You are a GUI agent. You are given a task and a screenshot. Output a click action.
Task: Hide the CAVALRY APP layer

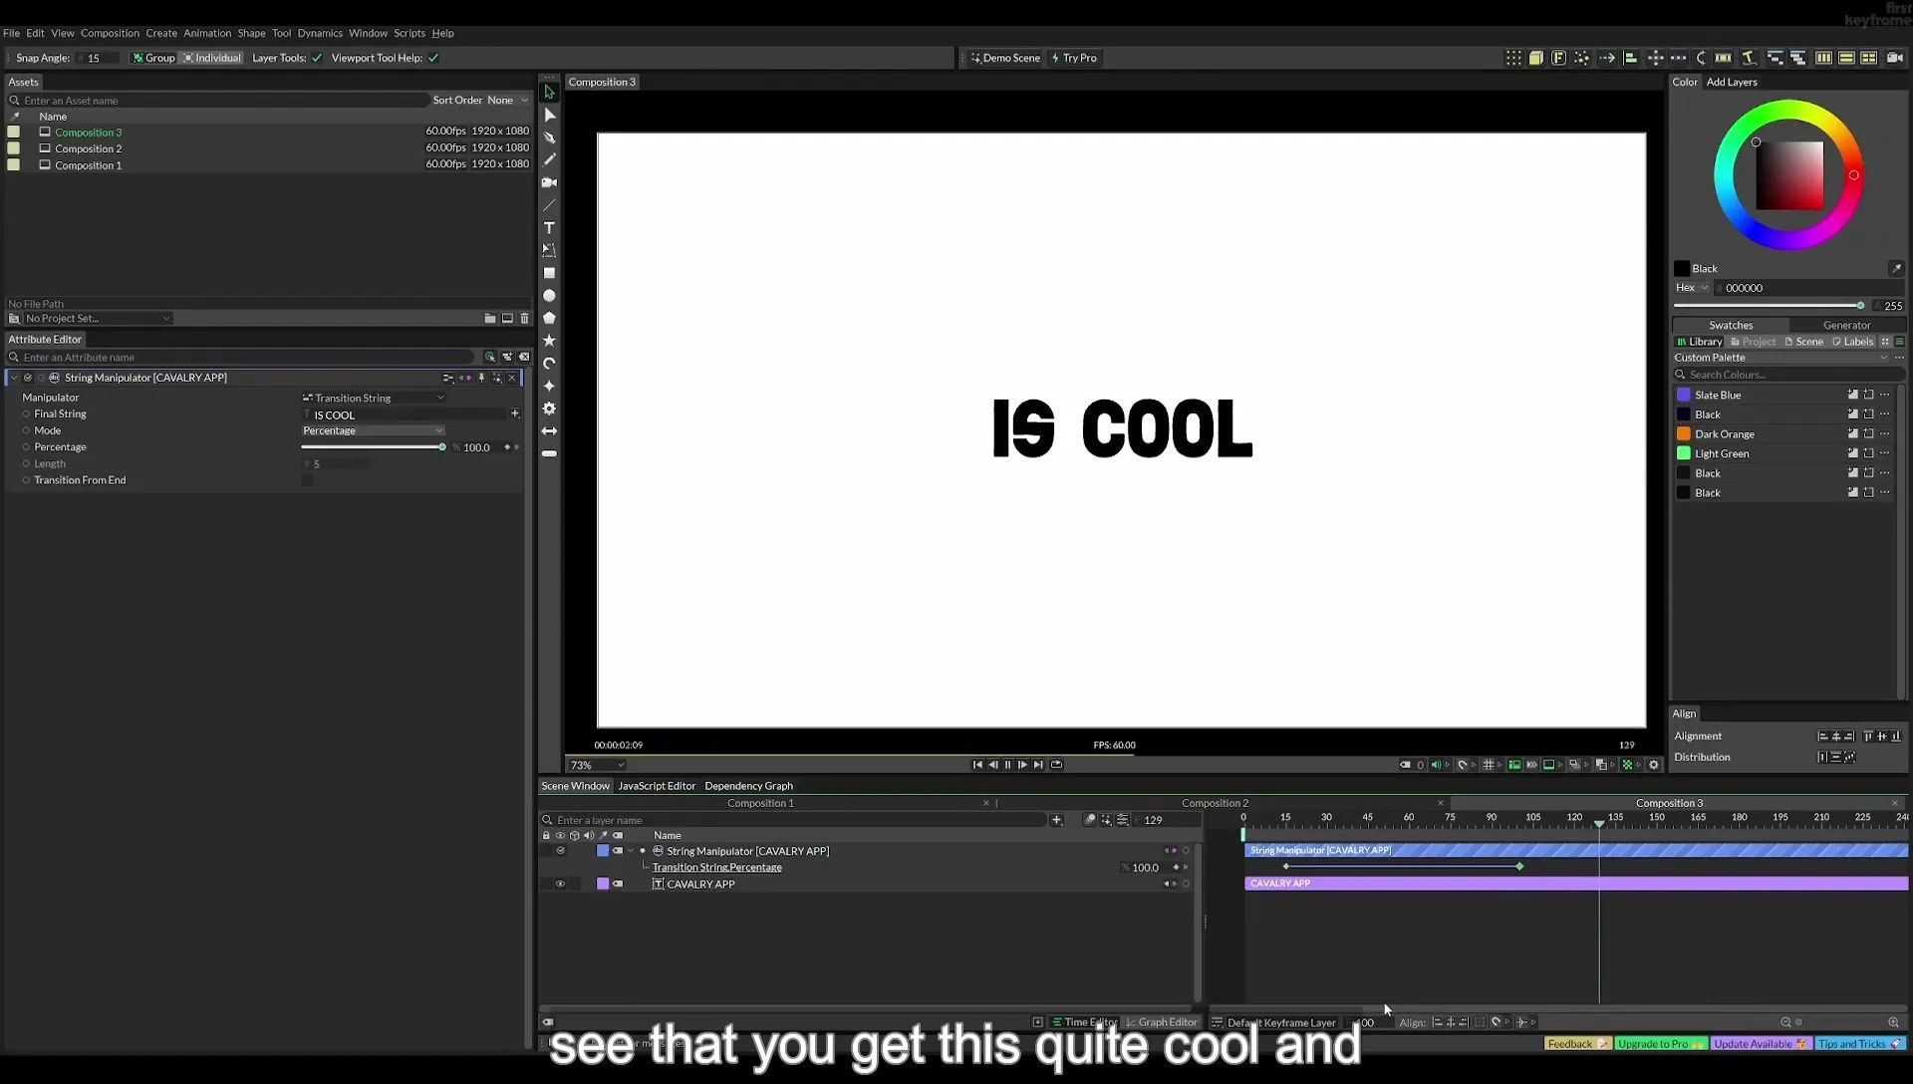coord(560,884)
